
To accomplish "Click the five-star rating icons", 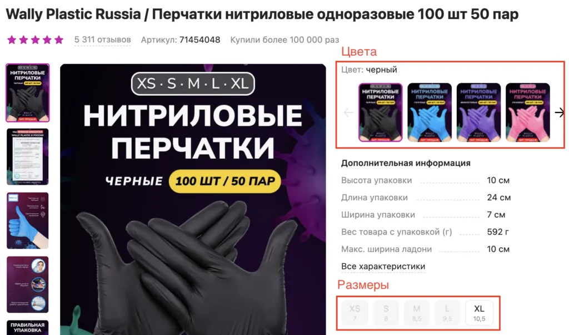I will point(35,40).
